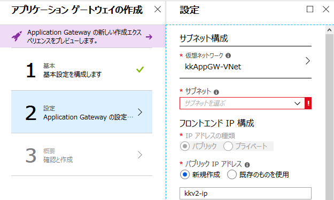
Task: Click chevron next to kkAppGW-VNet
Action: point(308,61)
